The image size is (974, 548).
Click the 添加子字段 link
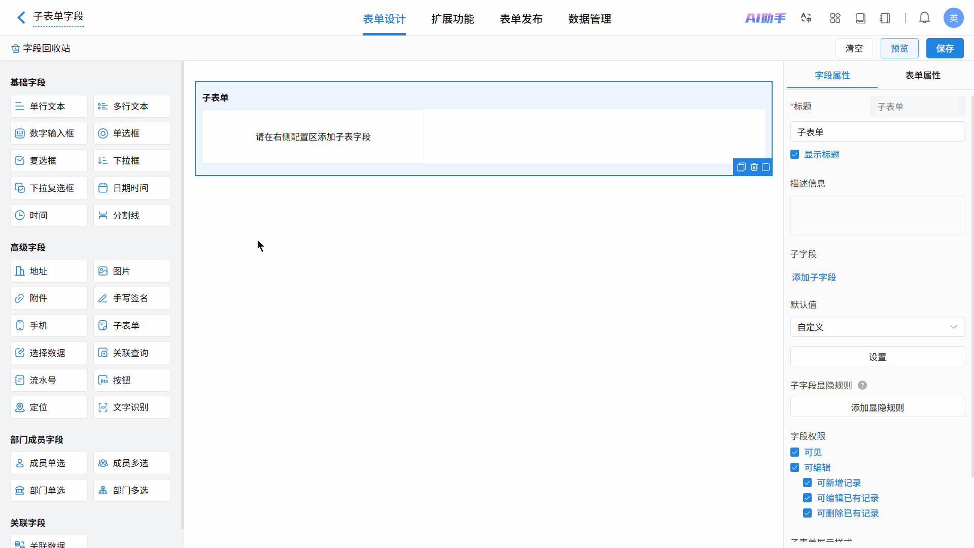[x=814, y=278]
